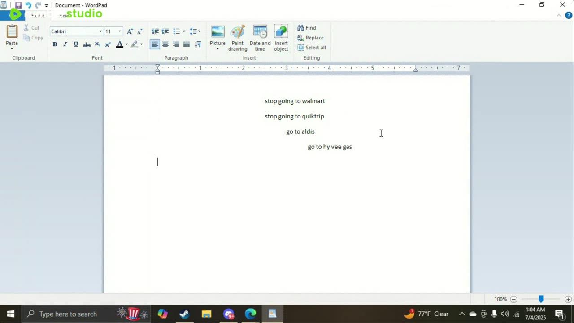This screenshot has height=323, width=574.
Task: Click the line 'stop going to walmart'
Action: click(295, 101)
